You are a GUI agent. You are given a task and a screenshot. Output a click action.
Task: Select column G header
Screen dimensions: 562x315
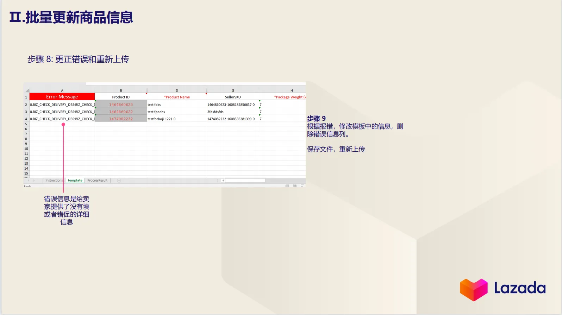point(233,91)
